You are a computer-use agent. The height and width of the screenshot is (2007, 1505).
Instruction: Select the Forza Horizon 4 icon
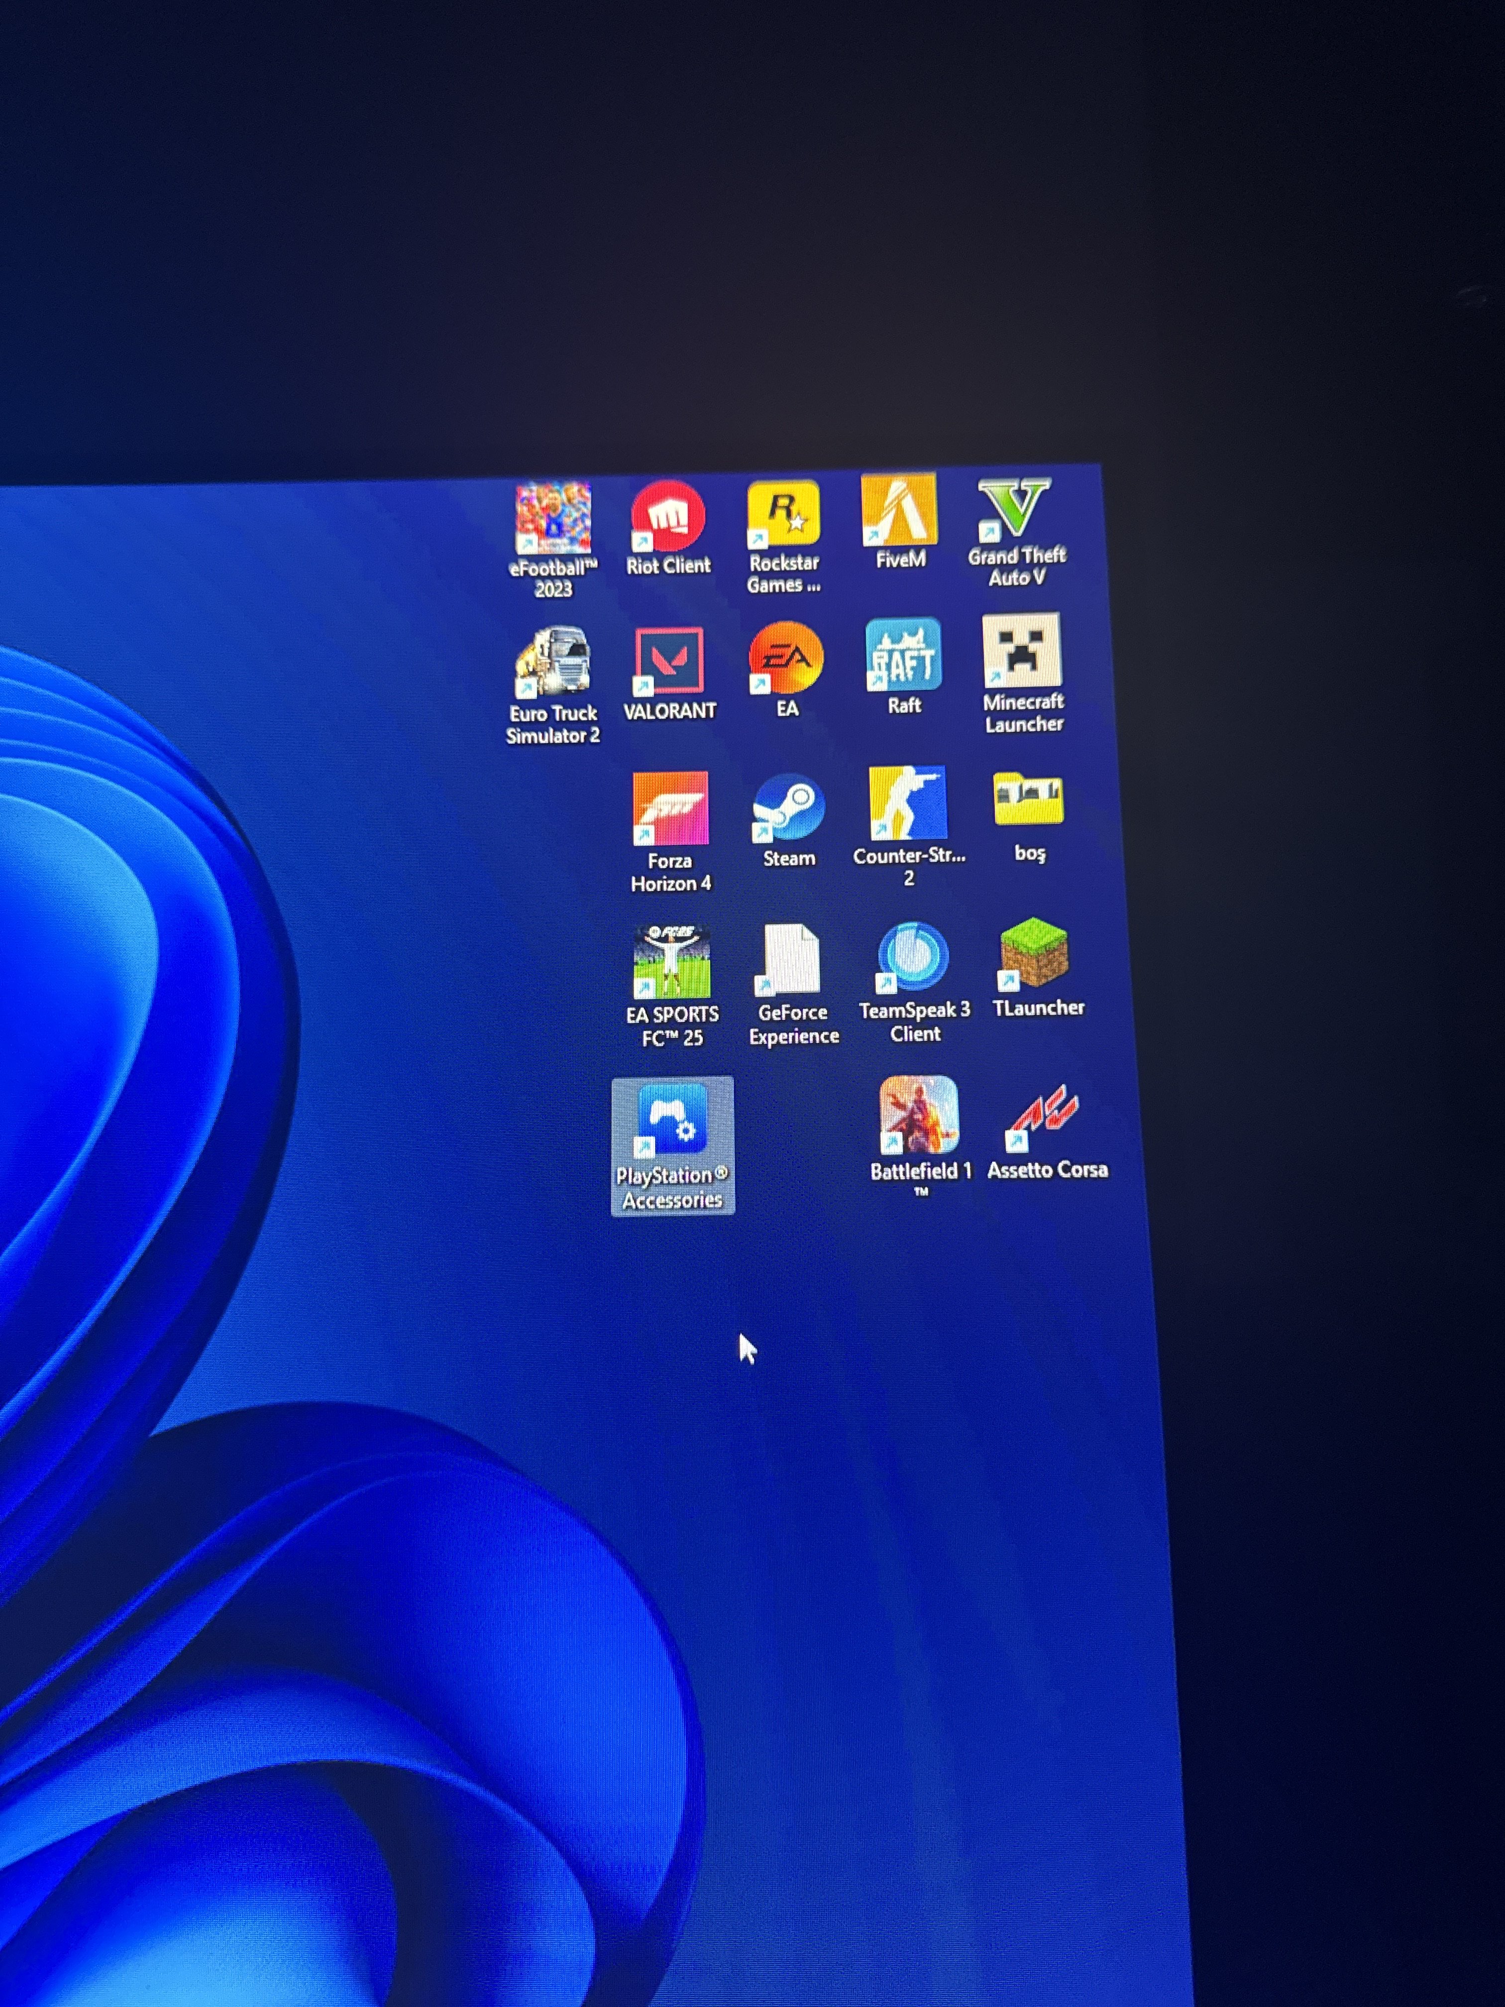670,808
